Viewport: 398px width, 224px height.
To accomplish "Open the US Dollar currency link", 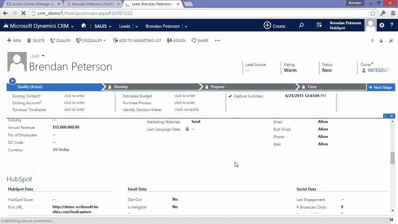I will tap(61, 150).
